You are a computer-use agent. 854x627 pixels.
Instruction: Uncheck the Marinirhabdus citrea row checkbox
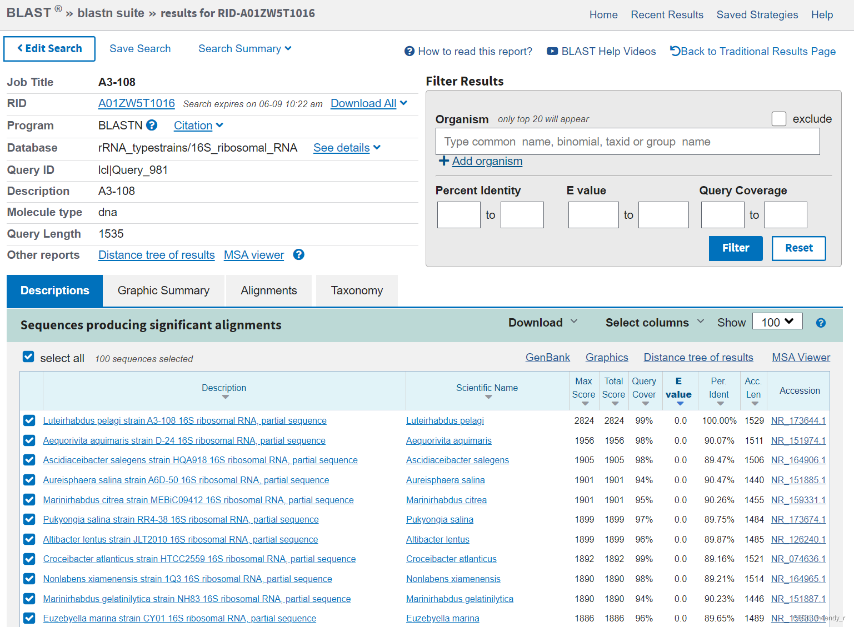29,500
